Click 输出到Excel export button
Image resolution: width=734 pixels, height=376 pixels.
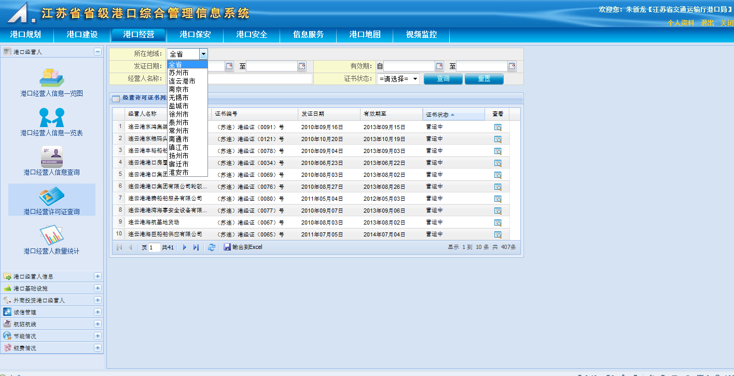[243, 247]
